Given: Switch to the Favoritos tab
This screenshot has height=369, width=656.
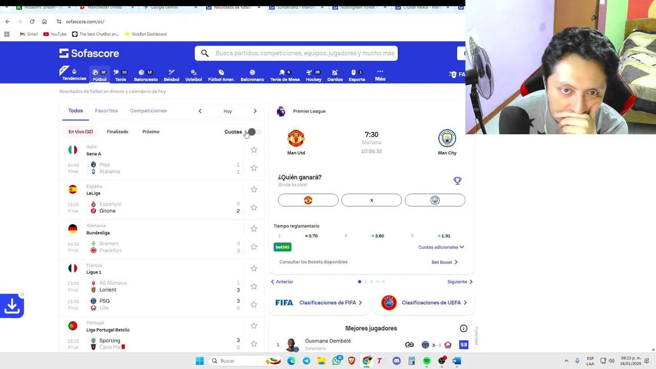Looking at the screenshot, I should point(106,111).
